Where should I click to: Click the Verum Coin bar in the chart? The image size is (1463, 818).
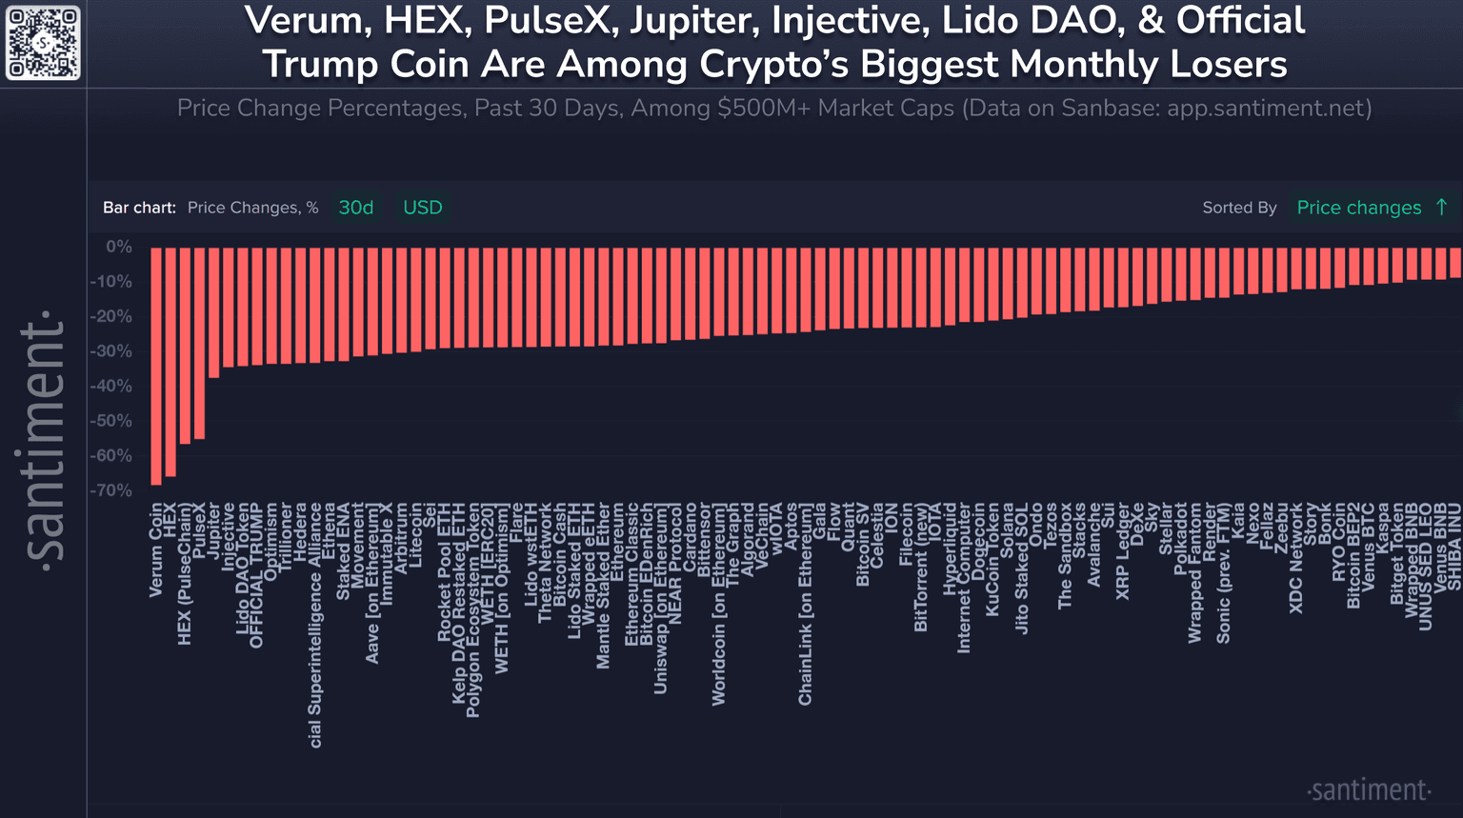click(x=156, y=366)
